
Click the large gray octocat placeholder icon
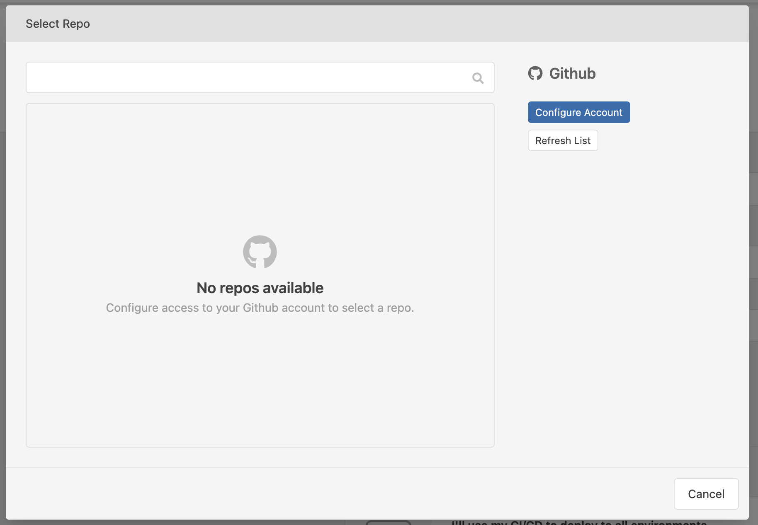[260, 252]
